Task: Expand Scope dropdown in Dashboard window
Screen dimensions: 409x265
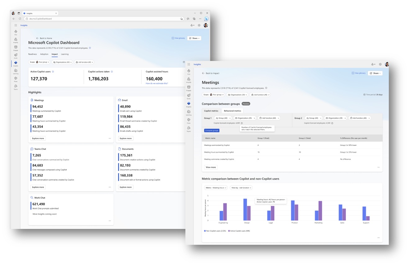Action: [39, 62]
